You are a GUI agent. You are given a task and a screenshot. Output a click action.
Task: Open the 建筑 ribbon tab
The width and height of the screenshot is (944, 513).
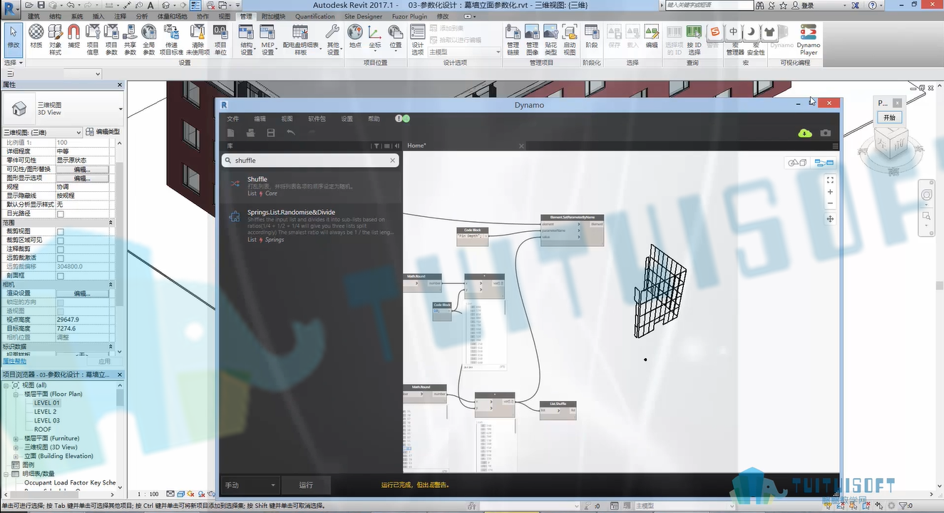click(34, 16)
